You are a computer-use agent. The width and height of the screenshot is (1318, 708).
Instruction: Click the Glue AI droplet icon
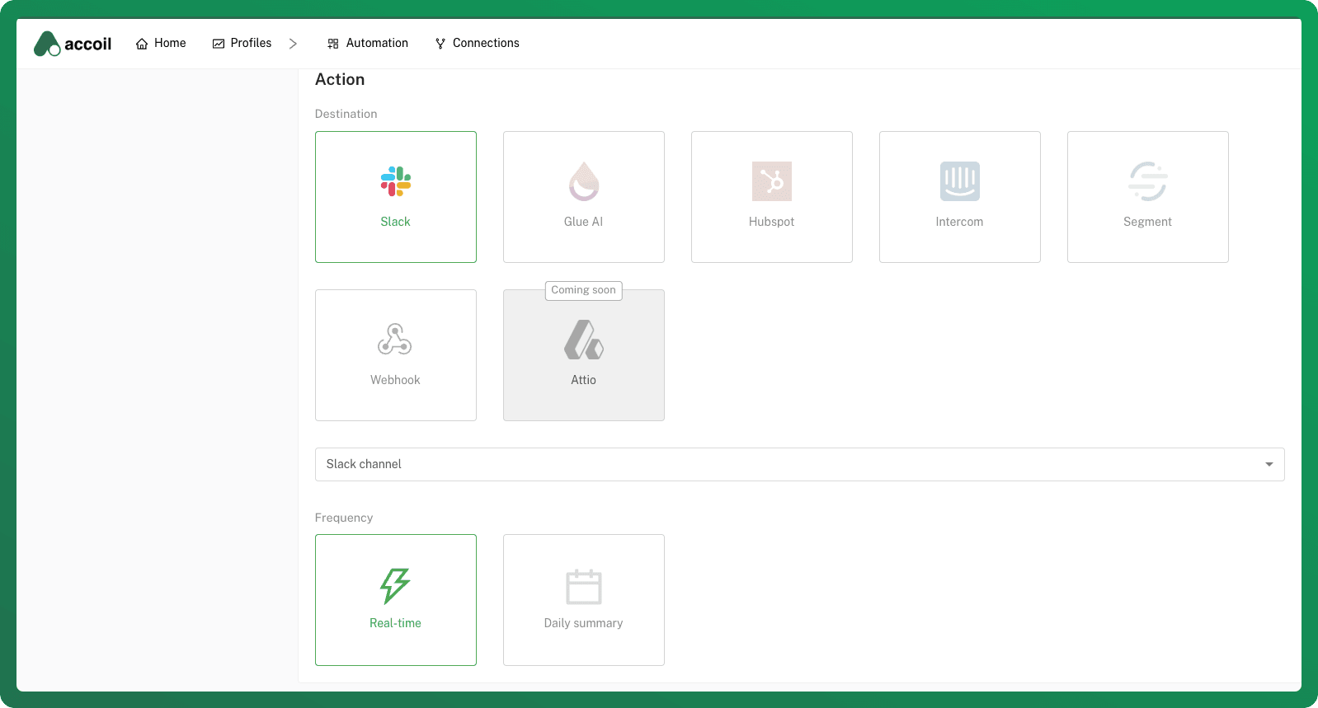(584, 181)
